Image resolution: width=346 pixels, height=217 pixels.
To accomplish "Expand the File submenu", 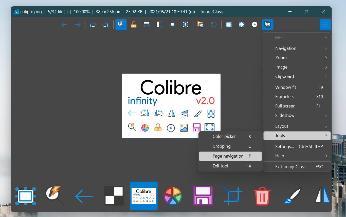I will tap(297, 37).
